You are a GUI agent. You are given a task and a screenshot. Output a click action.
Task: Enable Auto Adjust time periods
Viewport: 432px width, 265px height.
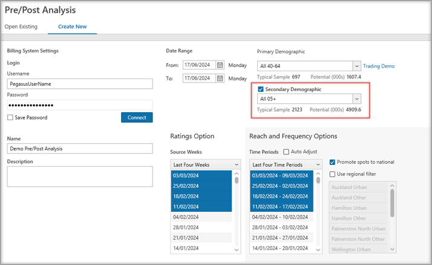tap(286, 152)
